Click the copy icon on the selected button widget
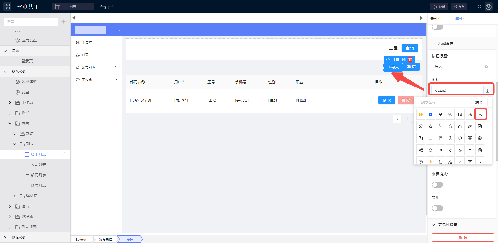Screen dimensions: 498x243 (404, 60)
